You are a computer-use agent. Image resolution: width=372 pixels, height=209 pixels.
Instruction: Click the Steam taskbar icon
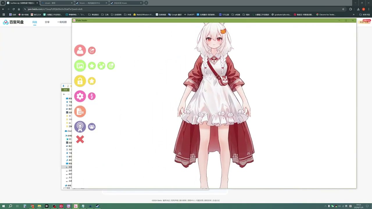pos(97,206)
